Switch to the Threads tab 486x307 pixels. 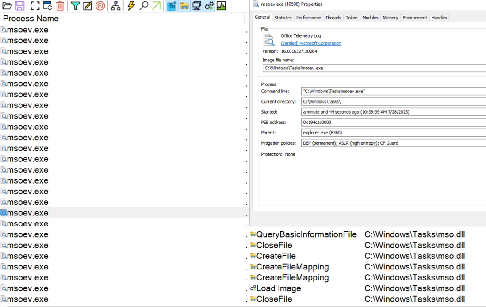(333, 18)
